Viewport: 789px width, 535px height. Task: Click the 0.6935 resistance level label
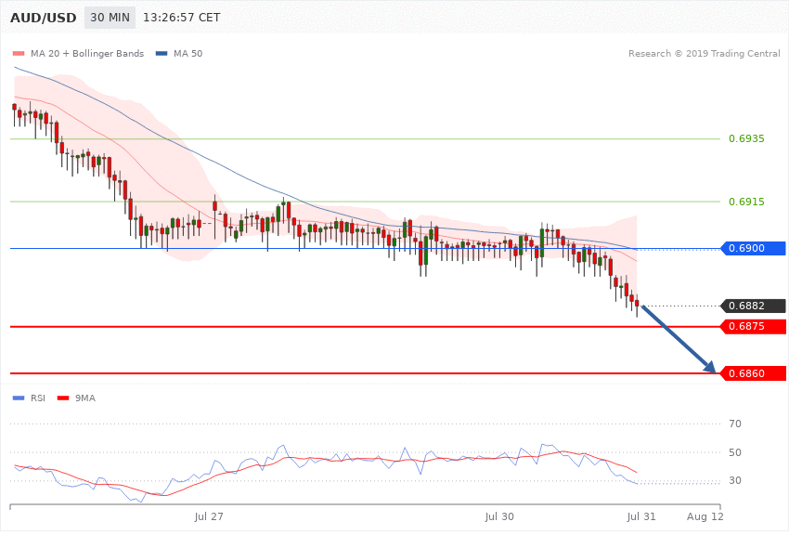[746, 139]
